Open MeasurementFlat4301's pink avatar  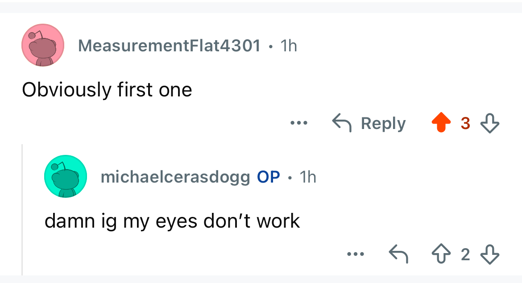[x=43, y=46]
